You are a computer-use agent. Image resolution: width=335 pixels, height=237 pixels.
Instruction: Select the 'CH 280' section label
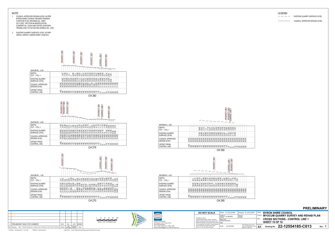pyautogui.click(x=92, y=96)
